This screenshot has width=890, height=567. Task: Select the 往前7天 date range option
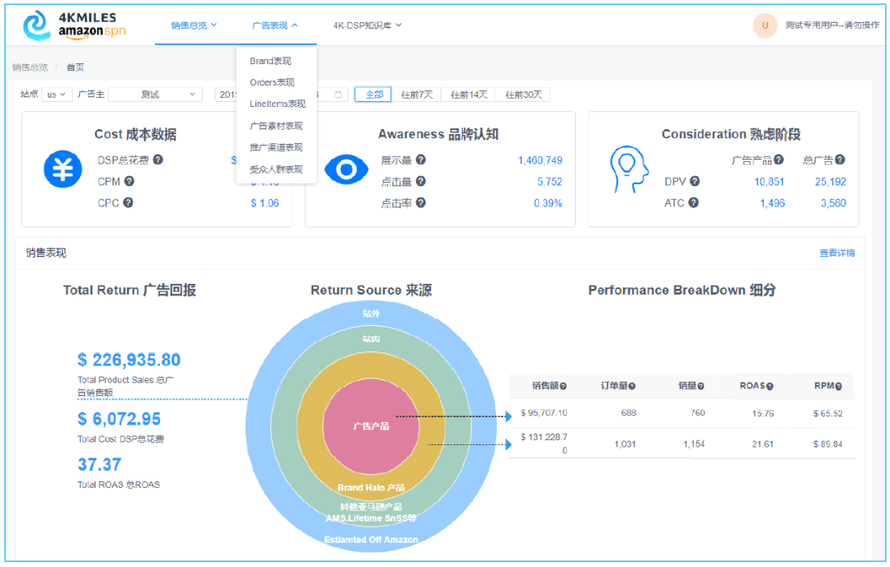(416, 95)
